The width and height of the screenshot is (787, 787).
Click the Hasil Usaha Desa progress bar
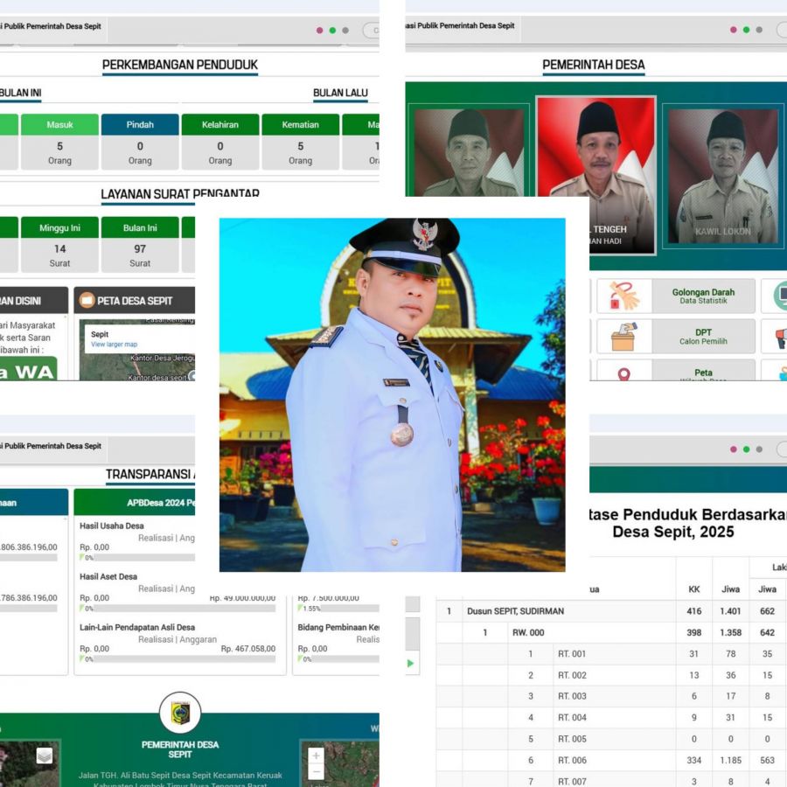click(137, 558)
